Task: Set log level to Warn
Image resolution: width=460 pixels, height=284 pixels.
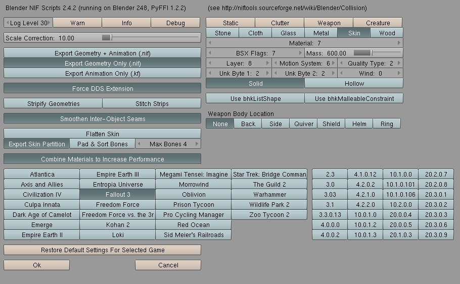Action: tap(77, 23)
